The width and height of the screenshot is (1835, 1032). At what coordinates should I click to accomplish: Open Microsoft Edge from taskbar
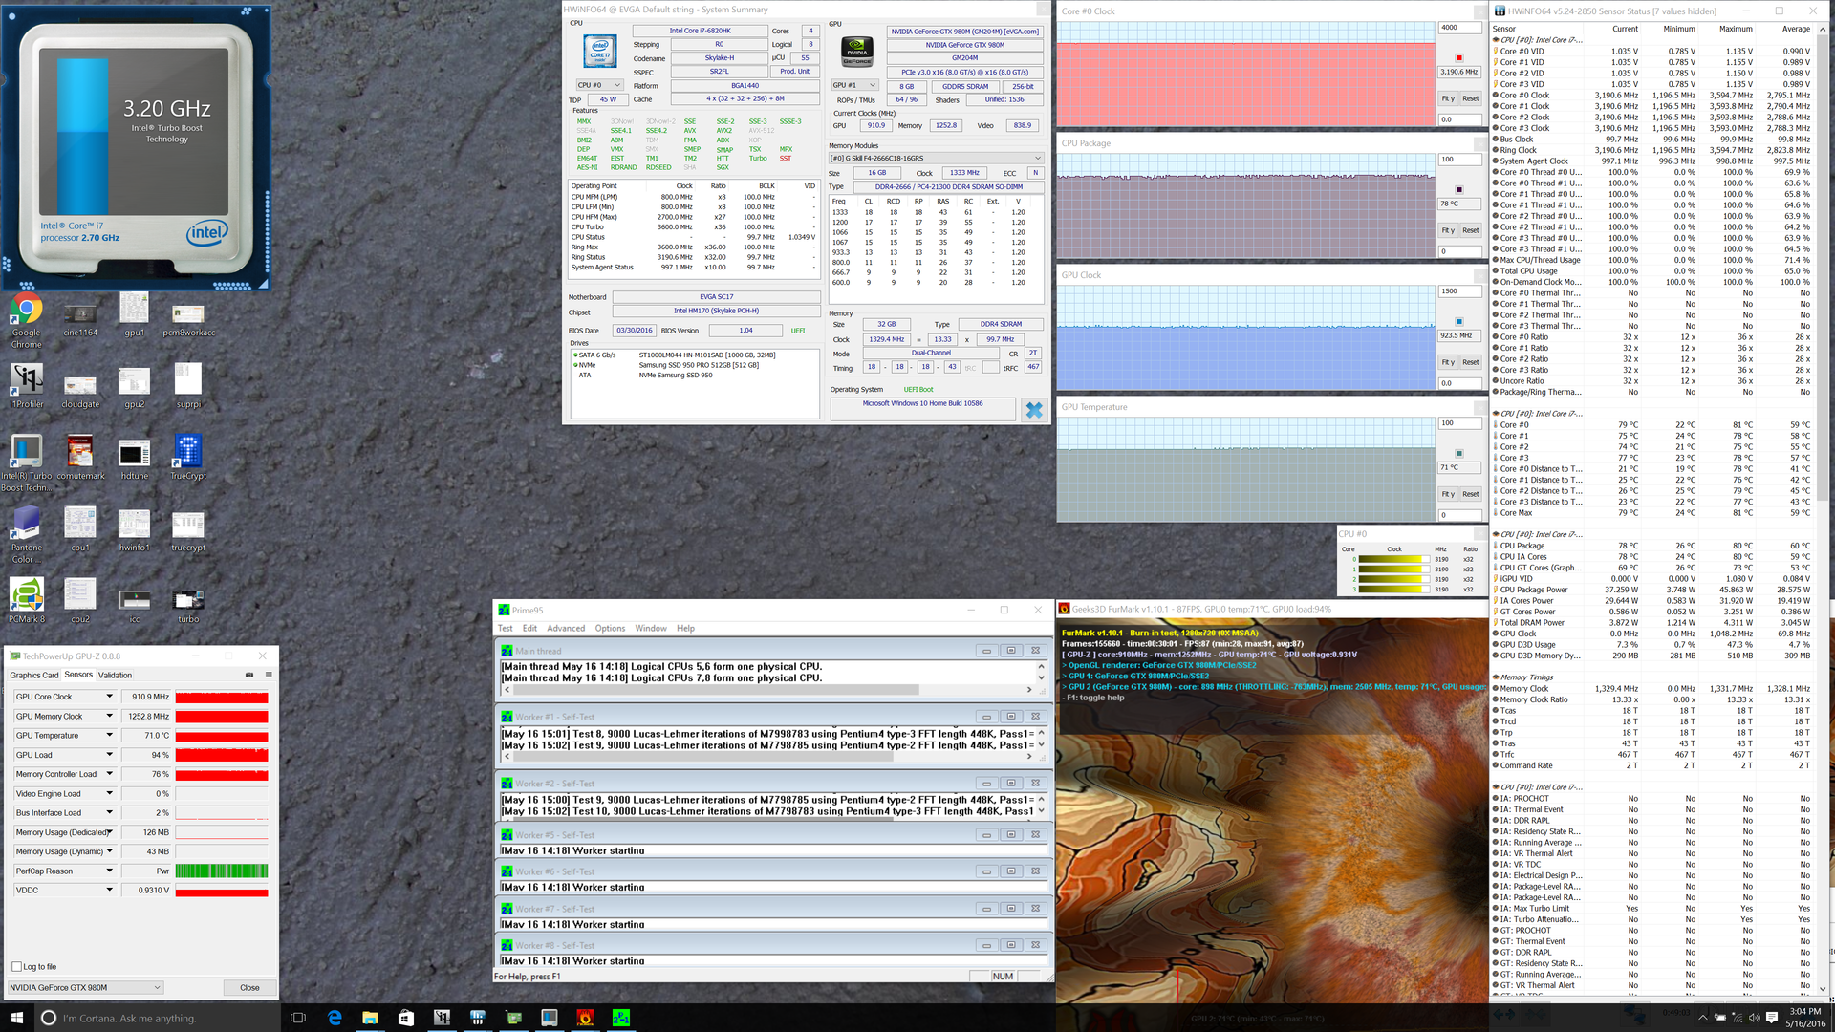[335, 1018]
